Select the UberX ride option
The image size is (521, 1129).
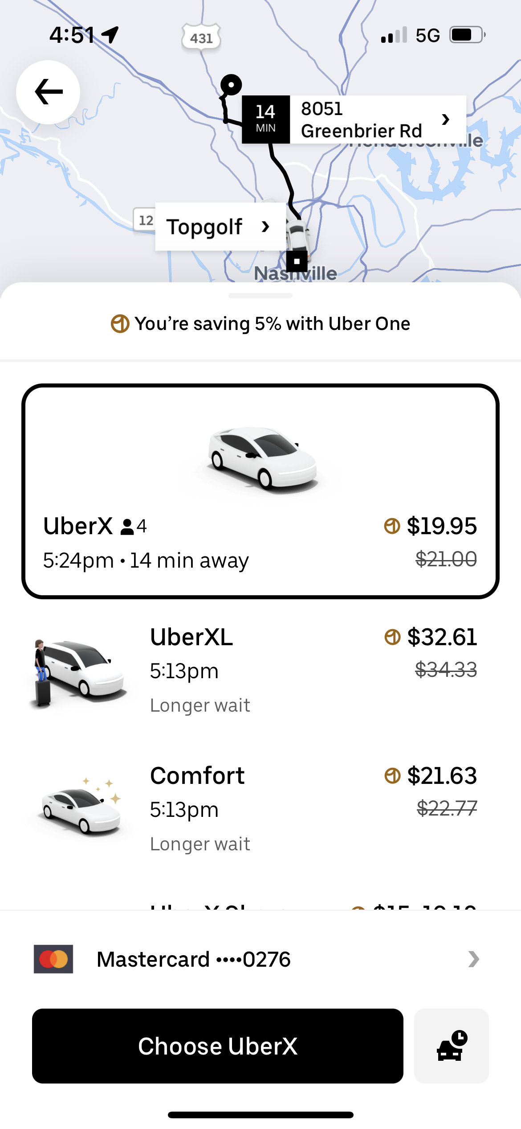click(260, 490)
